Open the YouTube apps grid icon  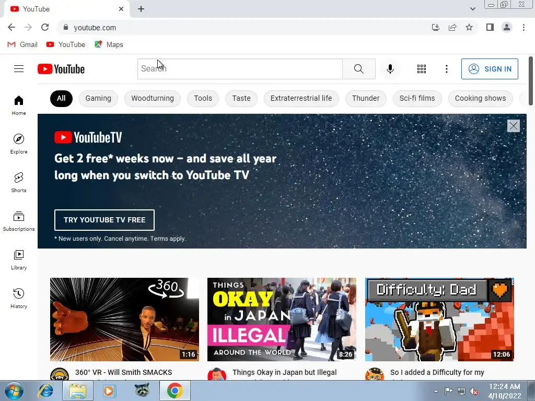(x=422, y=69)
